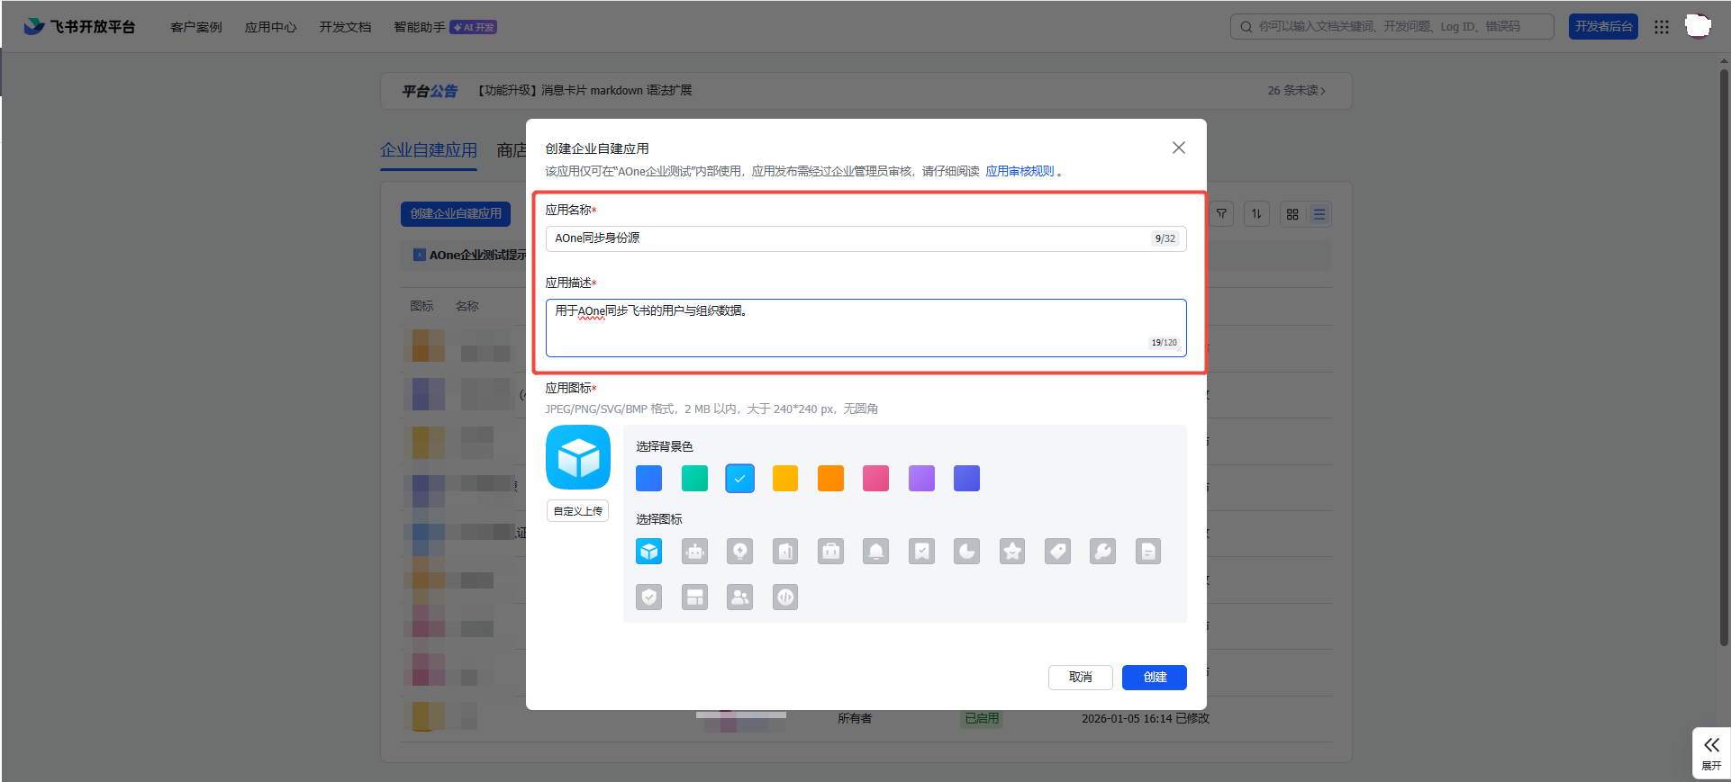The image size is (1731, 782).
Task: Pick the shield checkmark app icon
Action: pos(649,598)
